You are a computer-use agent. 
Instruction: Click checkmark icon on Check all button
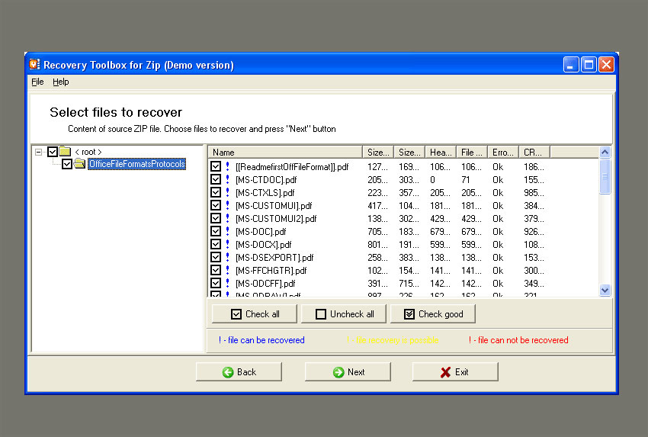pos(236,314)
